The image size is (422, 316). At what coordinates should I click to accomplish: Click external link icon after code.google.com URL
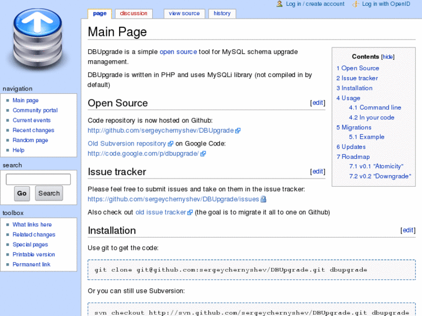(203, 154)
